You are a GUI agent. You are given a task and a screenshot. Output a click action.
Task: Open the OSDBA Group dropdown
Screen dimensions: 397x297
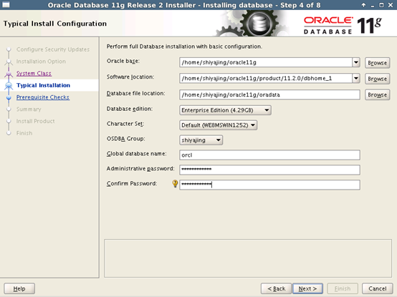coord(201,140)
